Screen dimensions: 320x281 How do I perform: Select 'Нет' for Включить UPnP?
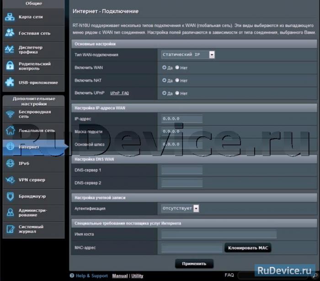pos(177,93)
